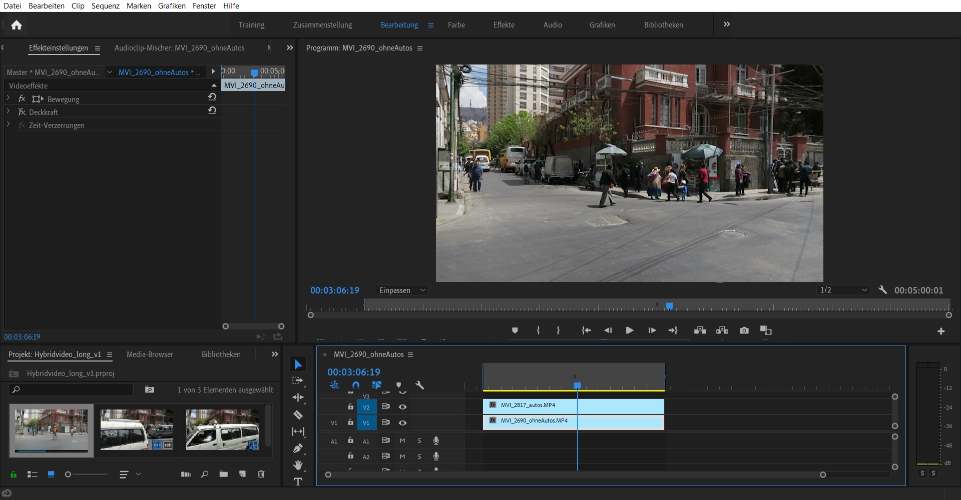Select the Pen tool

298,448
